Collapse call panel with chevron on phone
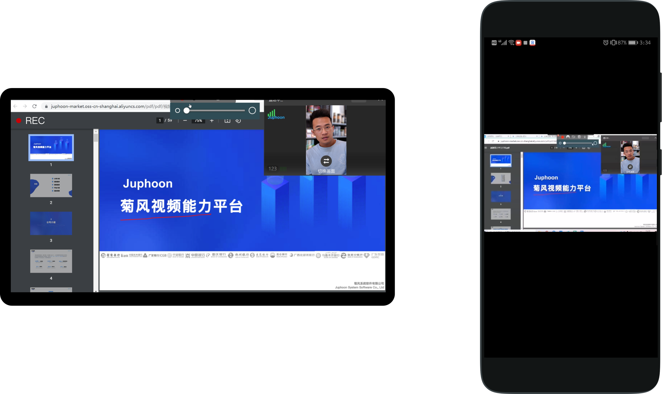Image resolution: width=662 pixels, height=394 pixels. [x=655, y=138]
